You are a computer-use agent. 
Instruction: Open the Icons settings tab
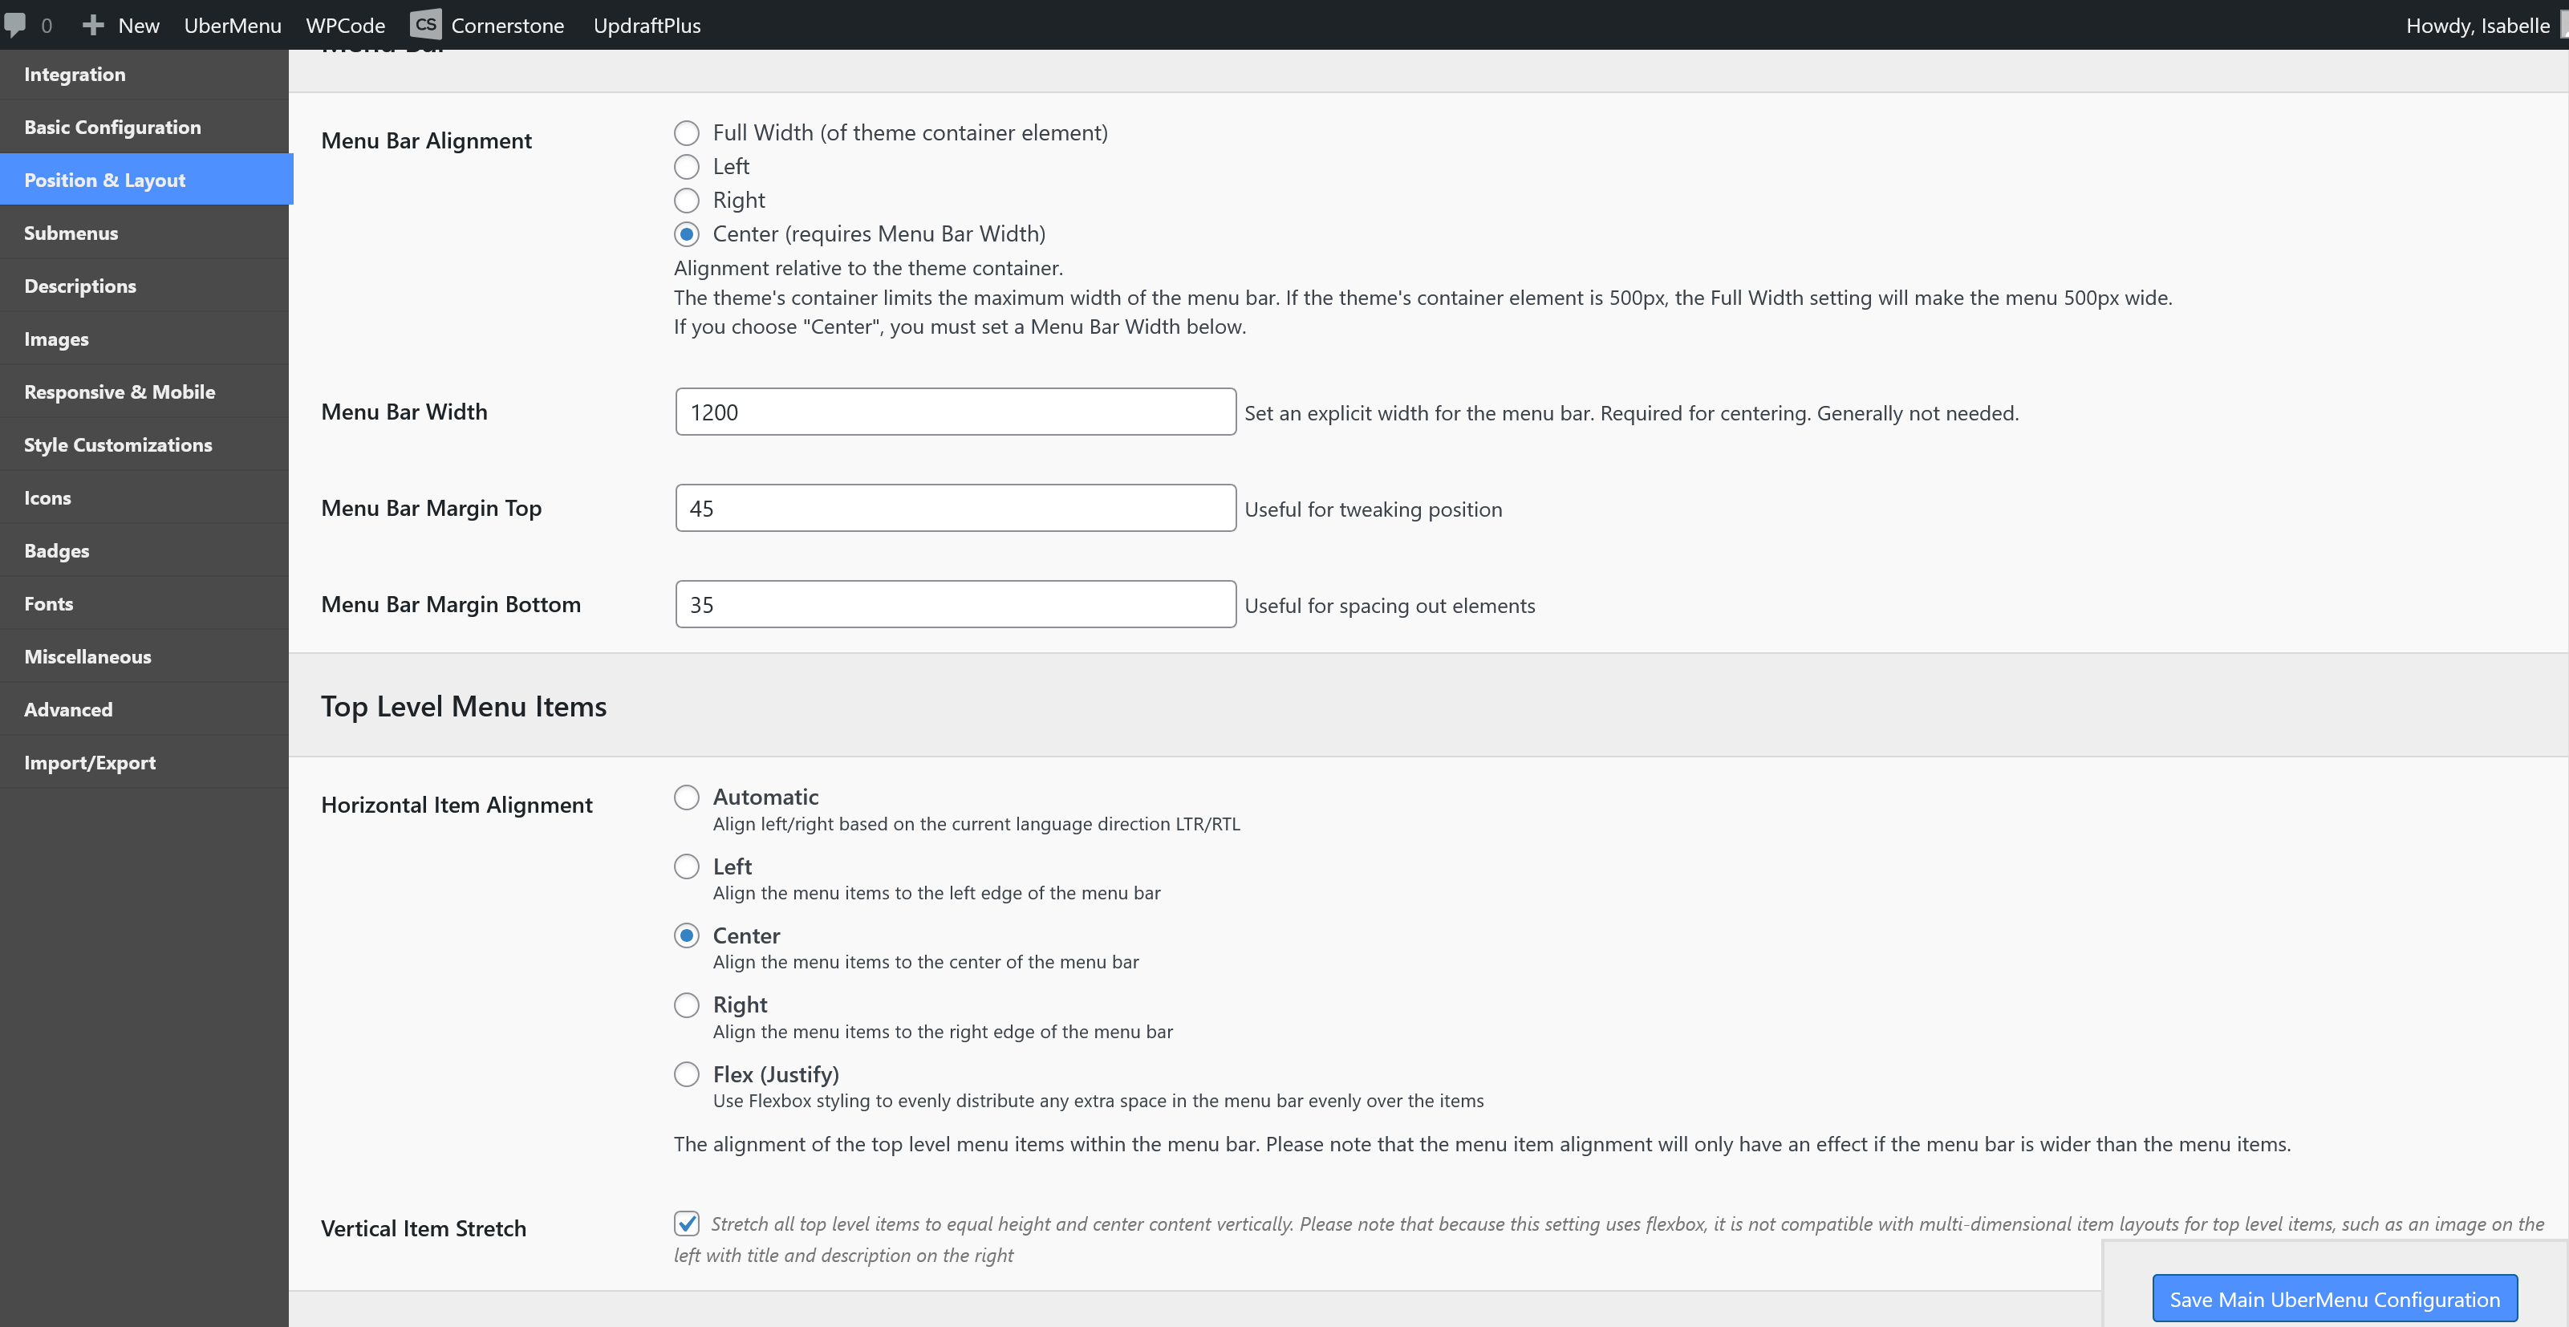click(144, 497)
